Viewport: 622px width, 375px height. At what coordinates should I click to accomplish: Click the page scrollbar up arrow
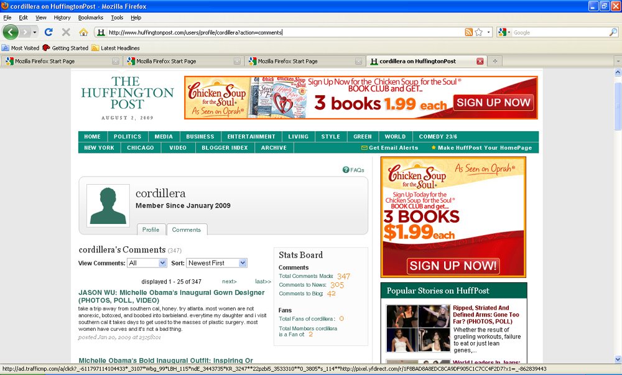click(x=618, y=72)
